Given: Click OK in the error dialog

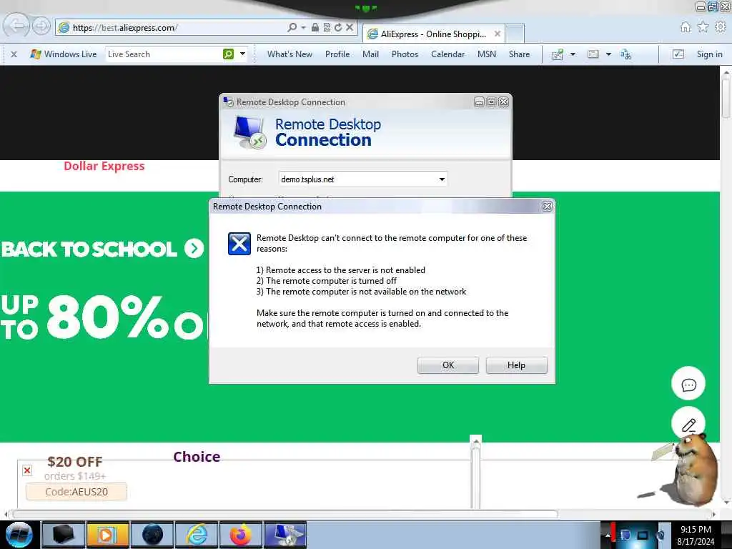Looking at the screenshot, I should 447,365.
